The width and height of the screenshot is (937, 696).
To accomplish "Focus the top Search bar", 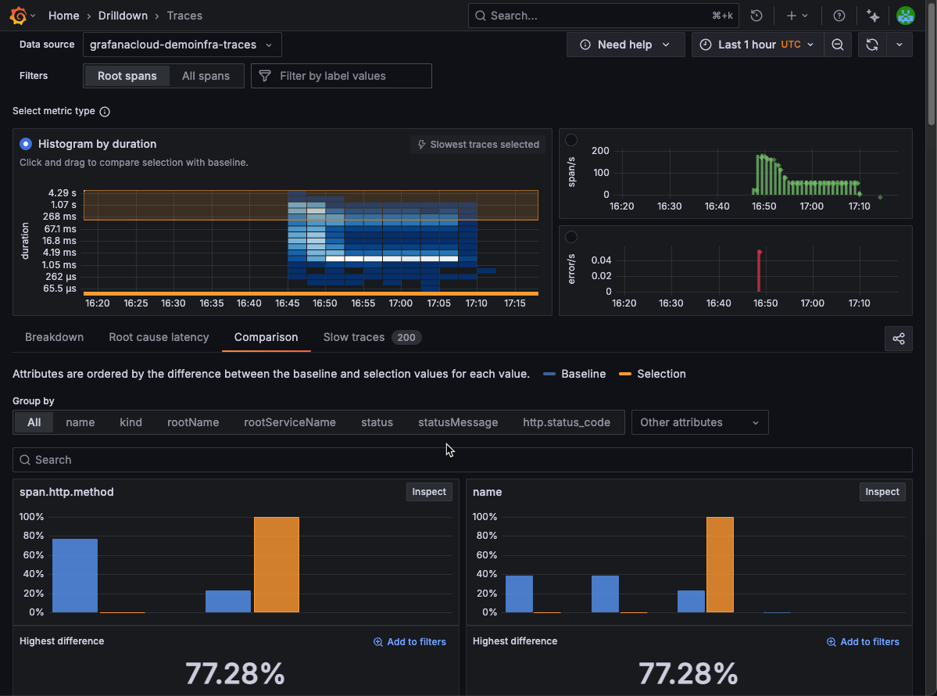I will tap(603, 16).
